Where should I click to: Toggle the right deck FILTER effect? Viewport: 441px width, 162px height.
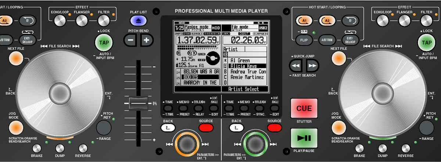pos(426,21)
